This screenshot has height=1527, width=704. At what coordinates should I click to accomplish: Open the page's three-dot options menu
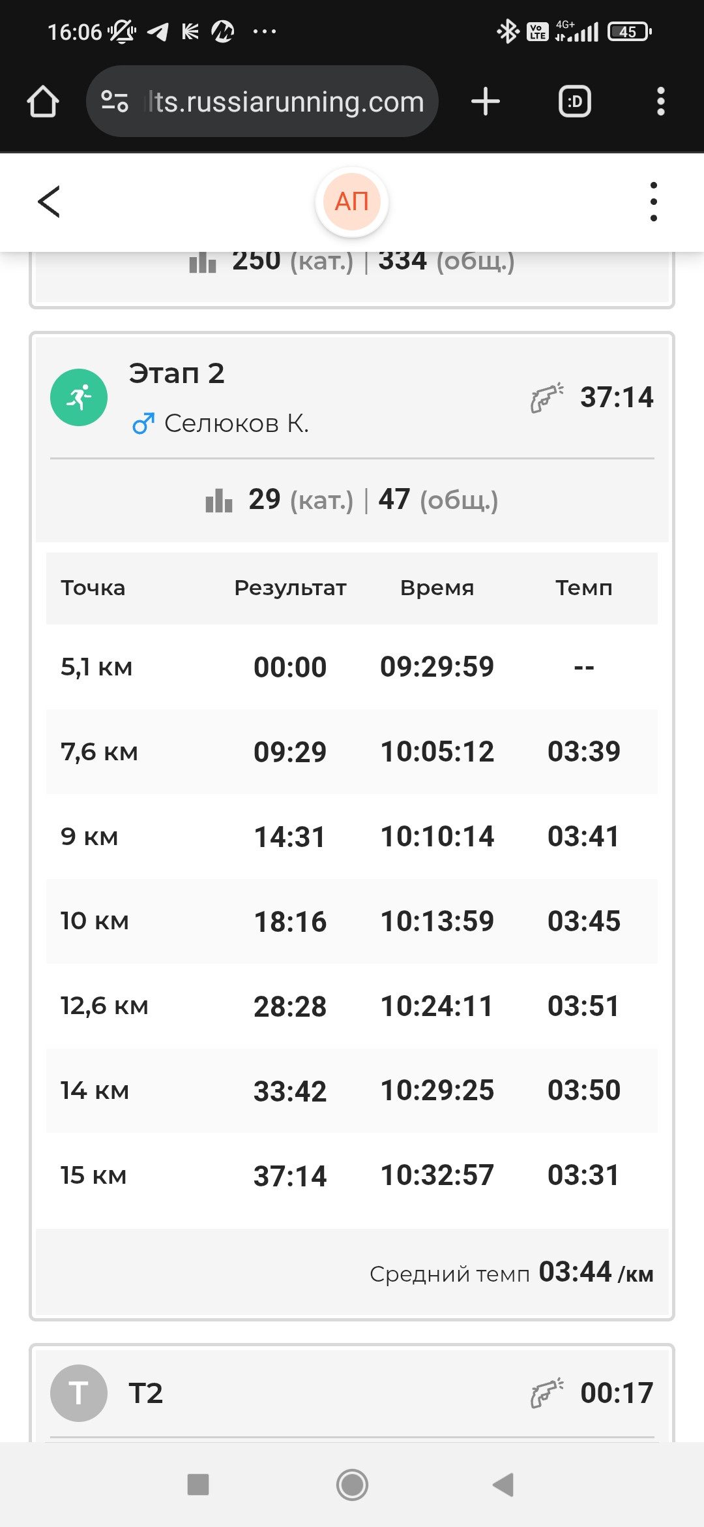pos(653,202)
